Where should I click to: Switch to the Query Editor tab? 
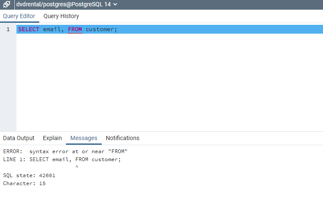click(19, 16)
